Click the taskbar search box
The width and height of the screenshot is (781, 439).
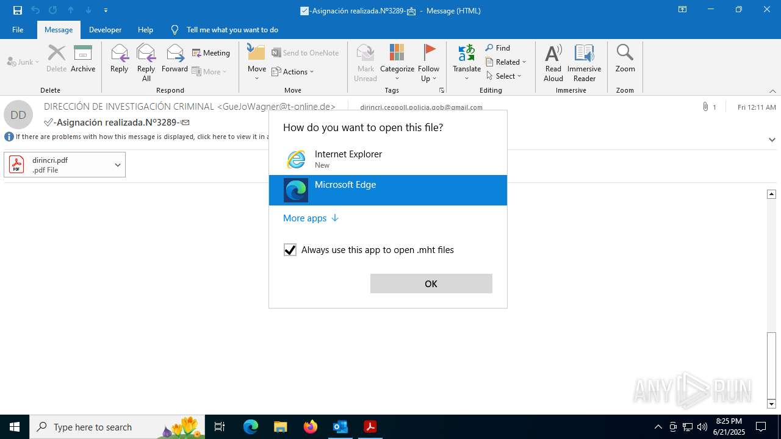(117, 427)
